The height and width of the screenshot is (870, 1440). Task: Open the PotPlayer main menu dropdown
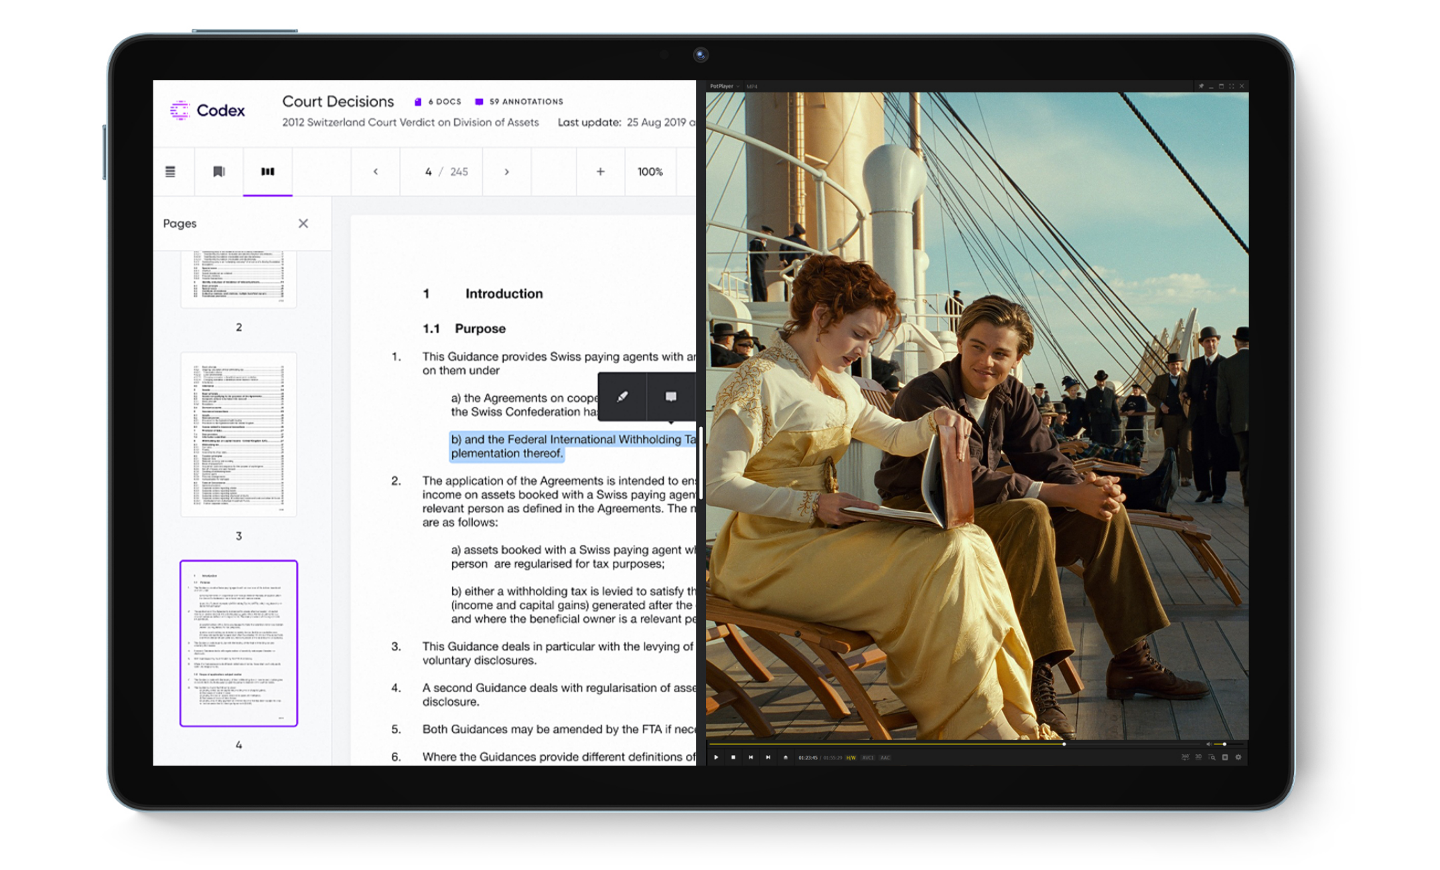725,86
